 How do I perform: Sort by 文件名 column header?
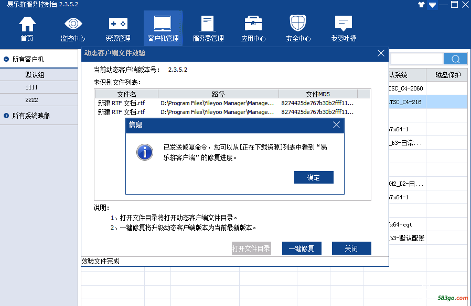click(x=126, y=94)
